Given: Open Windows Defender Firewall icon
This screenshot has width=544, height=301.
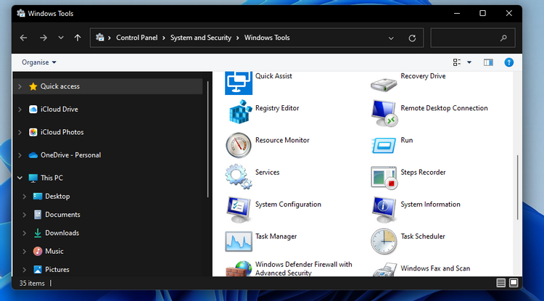Looking at the screenshot, I should 239,269.
